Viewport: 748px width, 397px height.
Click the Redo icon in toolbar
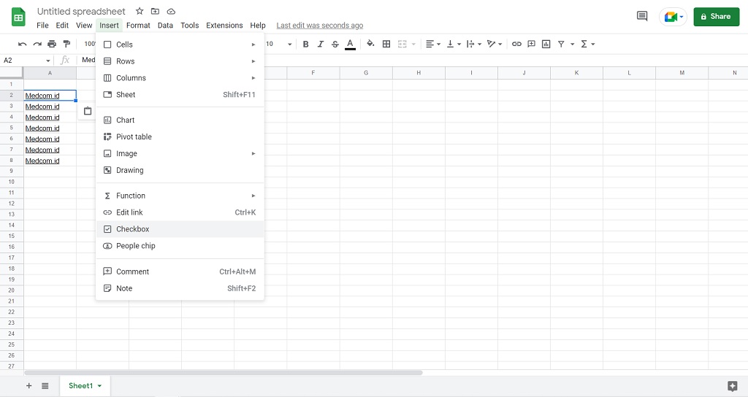37,44
